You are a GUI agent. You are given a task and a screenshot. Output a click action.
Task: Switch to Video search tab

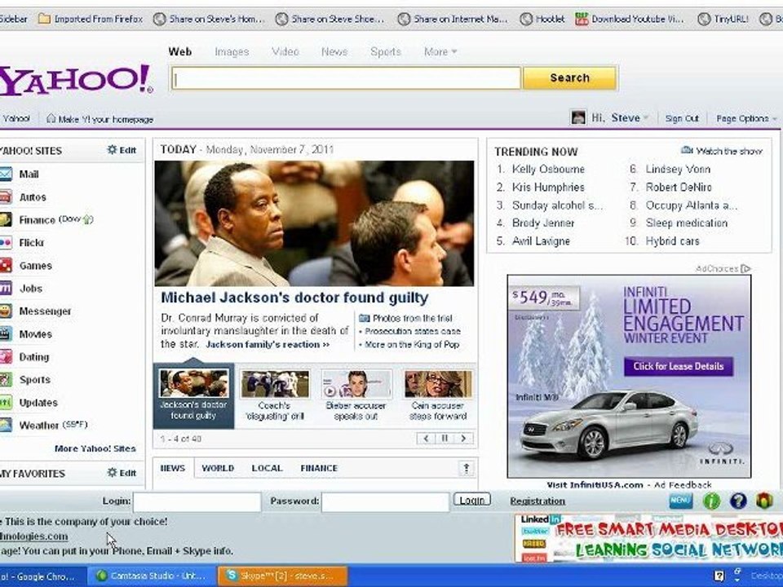click(285, 51)
